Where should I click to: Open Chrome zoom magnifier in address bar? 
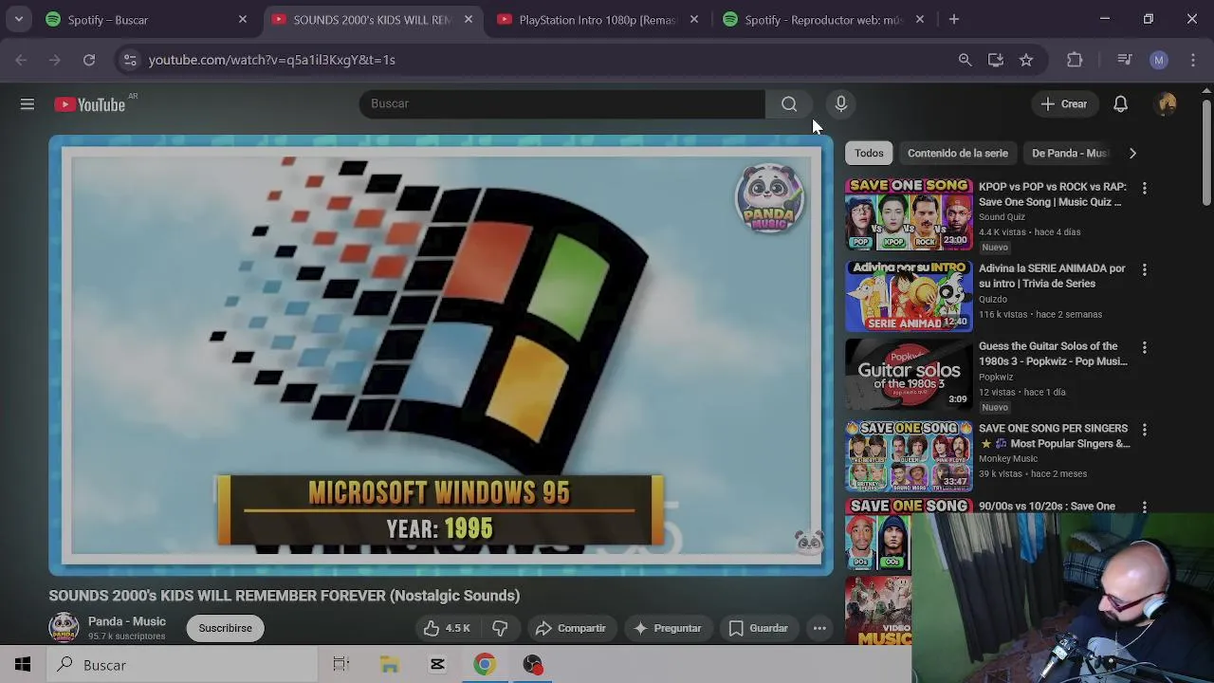[966, 60]
